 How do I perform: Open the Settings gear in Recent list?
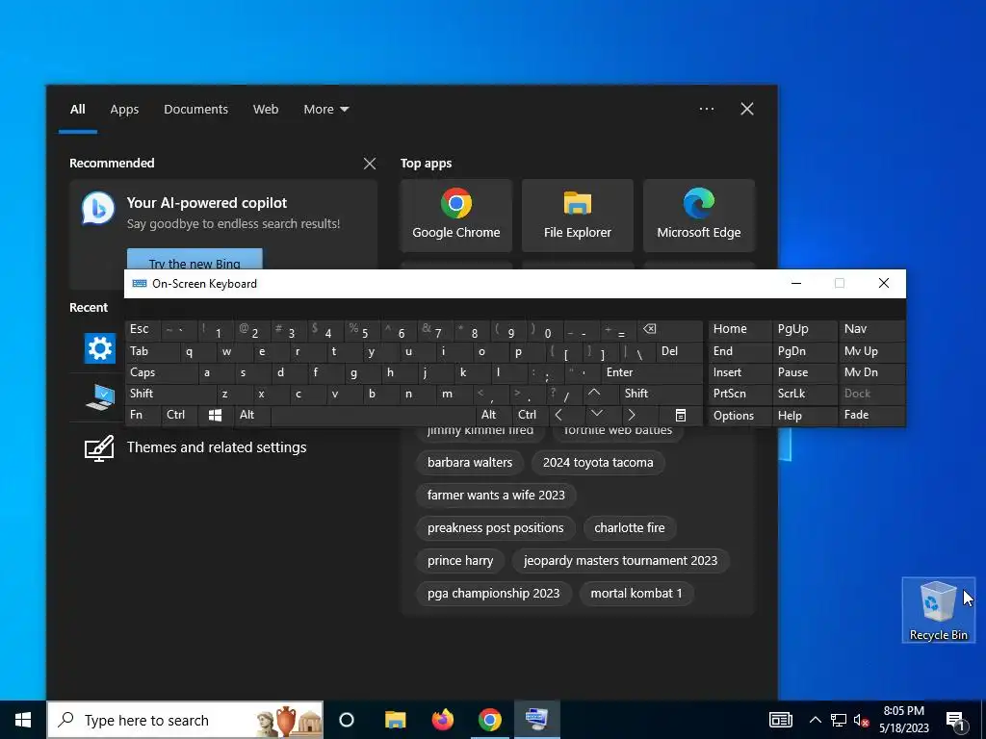coord(100,348)
